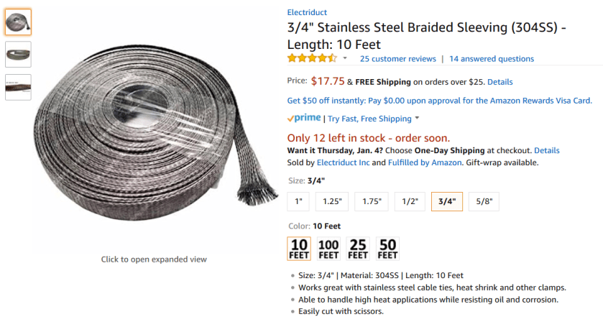Click the star rating icons
This screenshot has height=322, width=603.
pyautogui.click(x=311, y=59)
